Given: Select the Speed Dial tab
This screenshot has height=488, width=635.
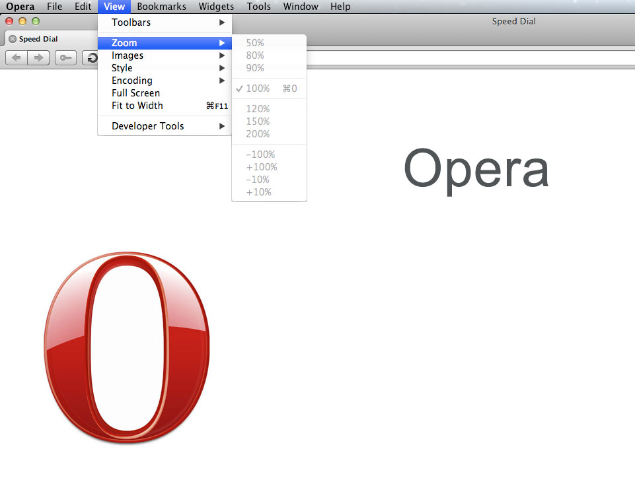Looking at the screenshot, I should (52, 39).
